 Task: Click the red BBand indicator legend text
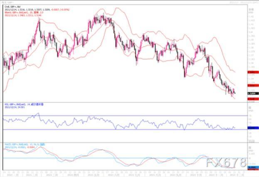(24, 12)
